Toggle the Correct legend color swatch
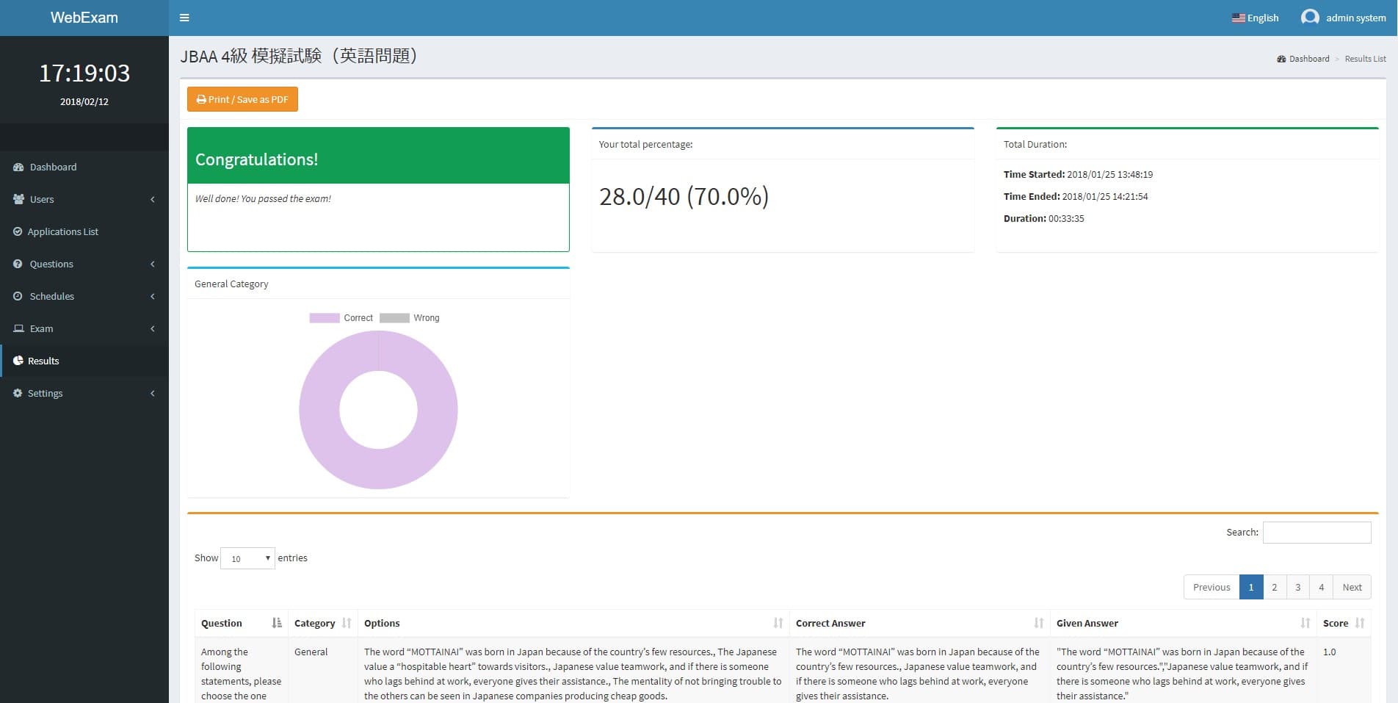1398x703 pixels. (325, 318)
